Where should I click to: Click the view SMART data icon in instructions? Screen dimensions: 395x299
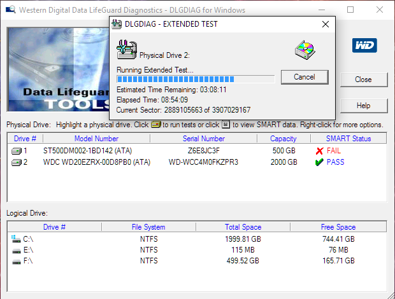[226, 125]
